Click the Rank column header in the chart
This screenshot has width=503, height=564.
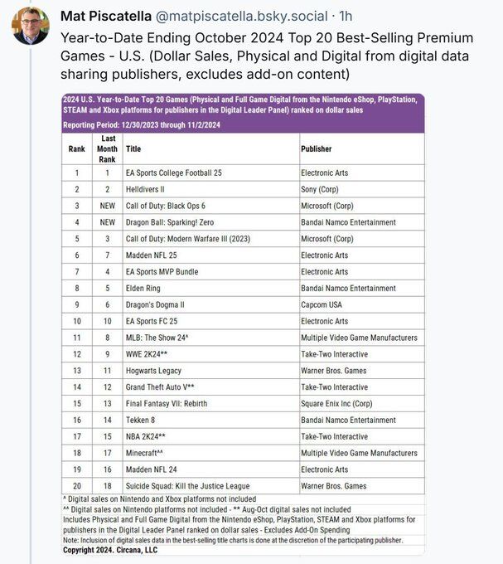[76, 148]
